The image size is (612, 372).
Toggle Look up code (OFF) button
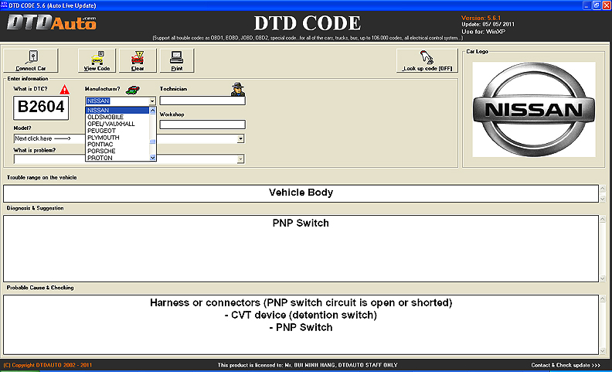[427, 60]
